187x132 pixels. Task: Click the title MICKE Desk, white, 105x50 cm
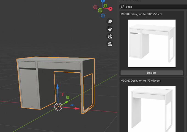tap(141, 14)
